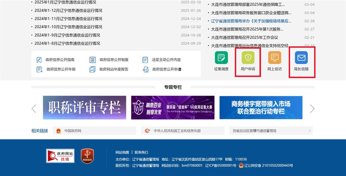Open the 商务楼宇宽带接入市场 banner
The height and width of the screenshot is (176, 346).
click(261, 107)
